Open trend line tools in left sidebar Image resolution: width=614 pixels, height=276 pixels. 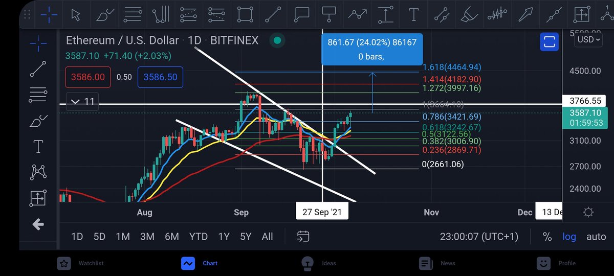[x=38, y=69]
